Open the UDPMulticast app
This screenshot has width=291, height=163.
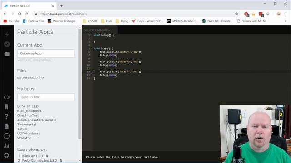pyautogui.click(x=28, y=134)
